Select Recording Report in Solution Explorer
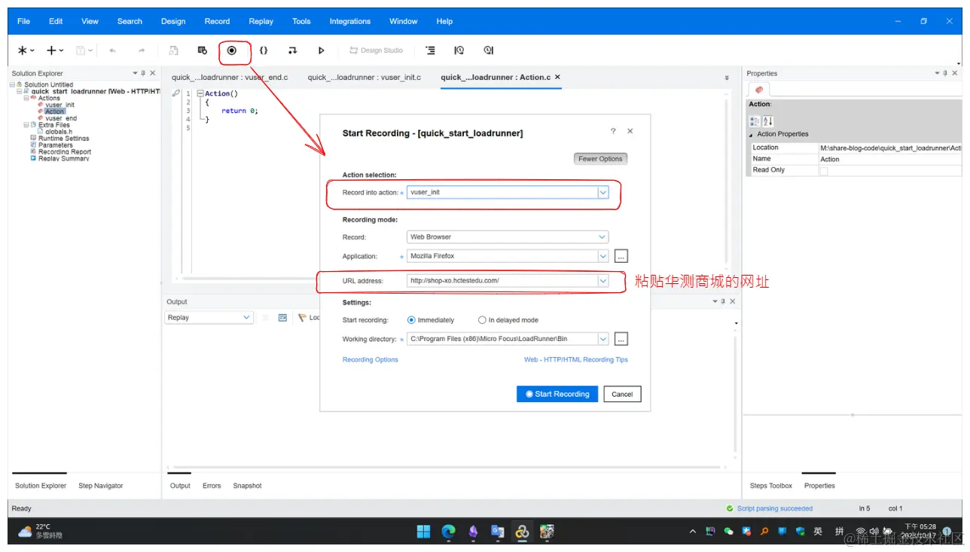Image resolution: width=970 pixels, height=552 pixels. (65, 152)
